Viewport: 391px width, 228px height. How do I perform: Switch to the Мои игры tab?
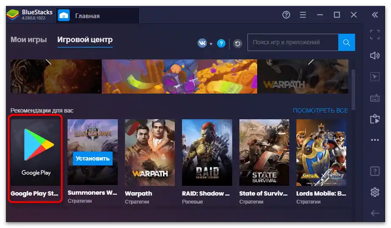pos(28,40)
